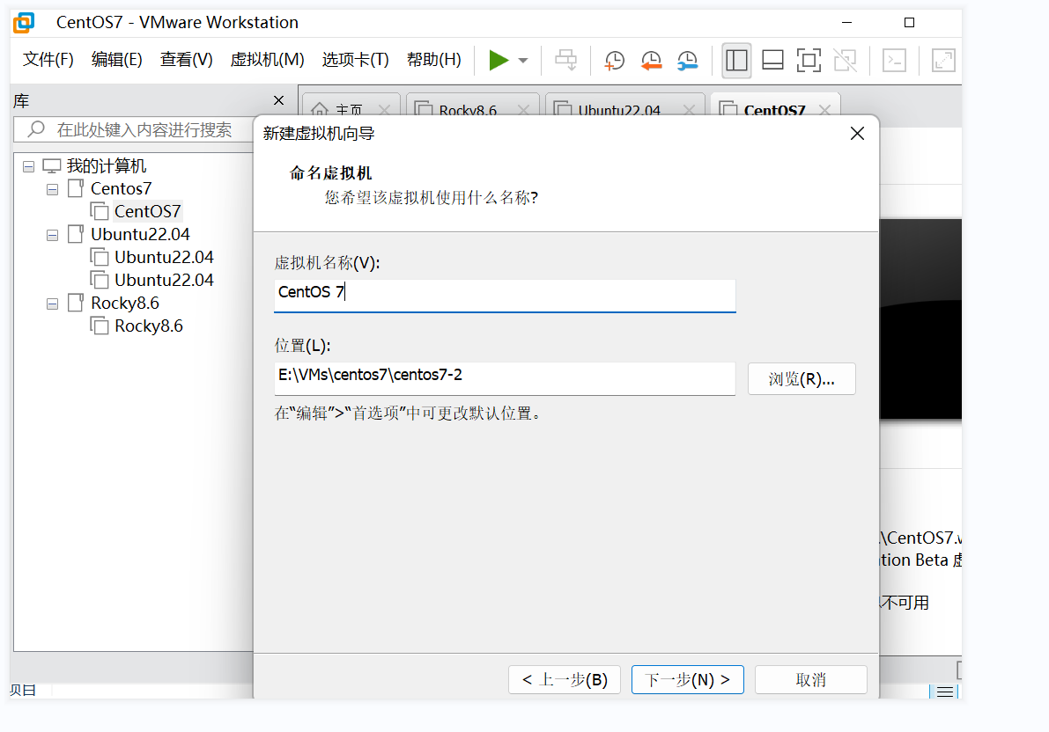
Task: Open the 编辑(E) menu
Action: pyautogui.click(x=116, y=60)
